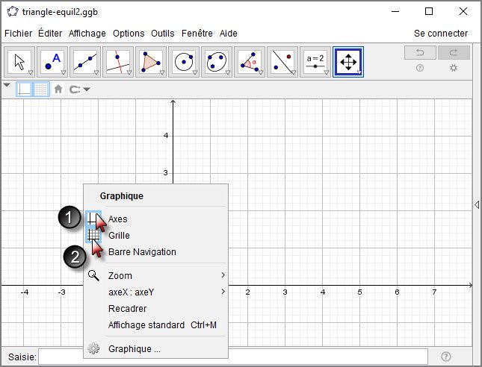The image size is (482, 367).
Task: Open toolbar help question mark icon
Action: click(420, 68)
